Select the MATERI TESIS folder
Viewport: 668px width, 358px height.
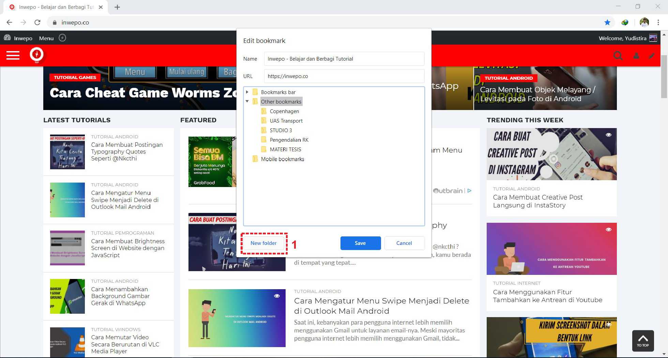pyautogui.click(x=285, y=150)
